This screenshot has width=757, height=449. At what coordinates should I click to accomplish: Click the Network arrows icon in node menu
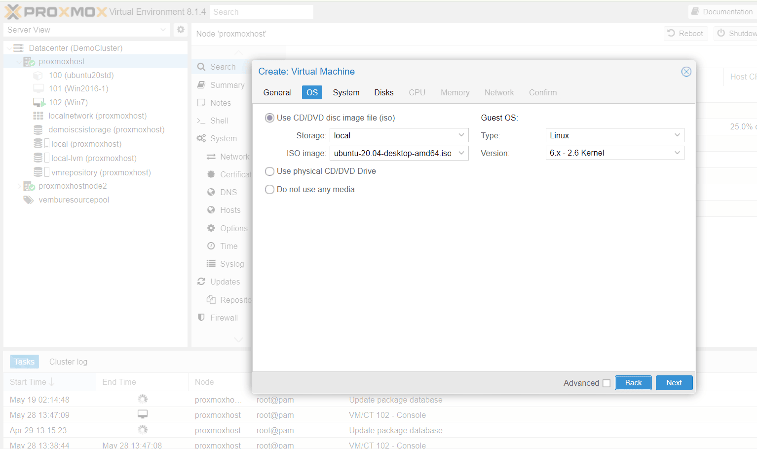pyautogui.click(x=211, y=157)
